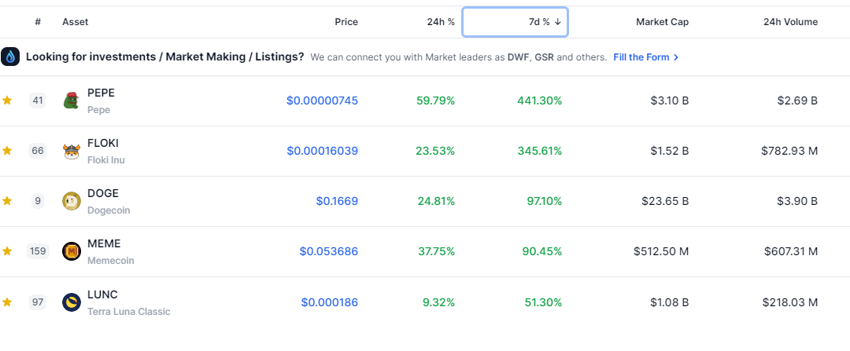Click PEPE price $0.00000745

click(322, 101)
